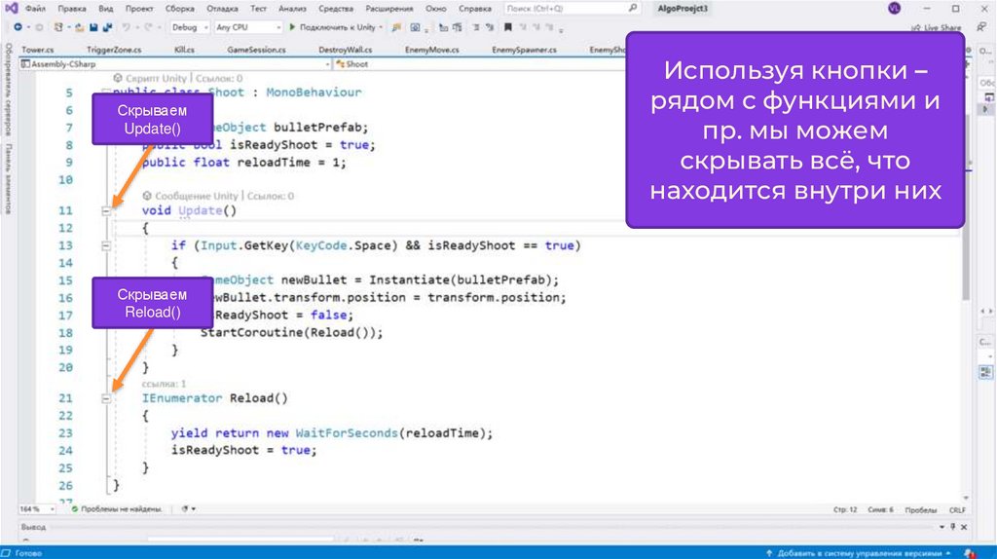Click the ссылка: 1 CodeLens above Reload()
The height and width of the screenshot is (559, 997).
pos(164,384)
